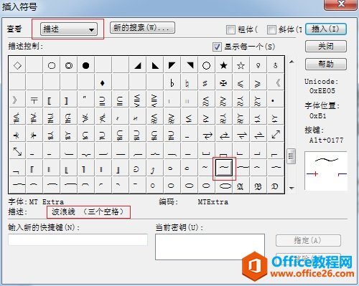The width and height of the screenshot is (359, 286).
Task: Click the 新的搜索(W)... button
Action: point(142,28)
